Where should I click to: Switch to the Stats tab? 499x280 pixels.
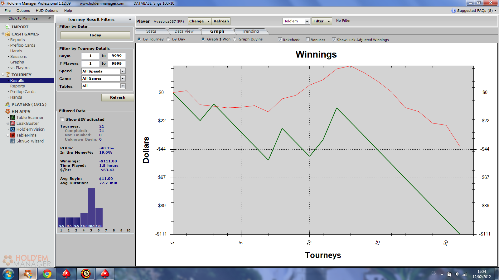[x=151, y=31]
